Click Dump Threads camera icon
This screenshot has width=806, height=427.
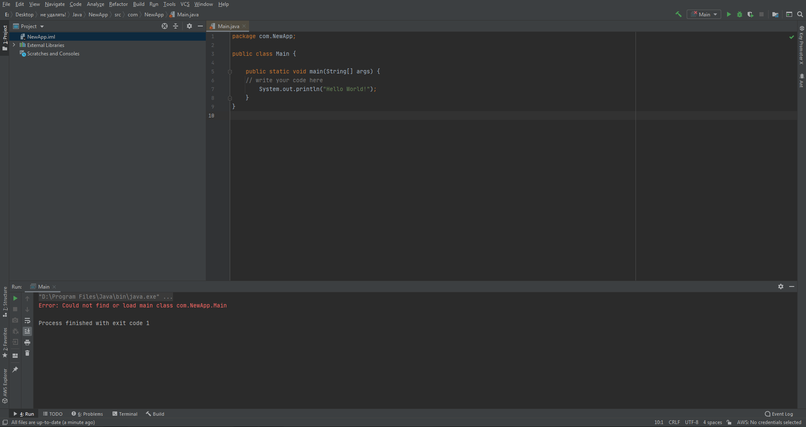tap(15, 320)
